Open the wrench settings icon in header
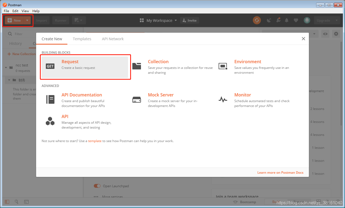345x208 pixels. [278, 20]
